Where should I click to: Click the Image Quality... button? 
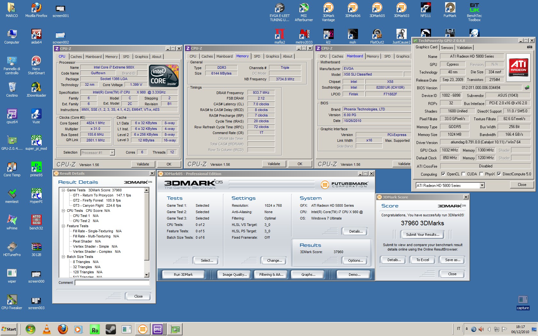pyautogui.click(x=235, y=275)
